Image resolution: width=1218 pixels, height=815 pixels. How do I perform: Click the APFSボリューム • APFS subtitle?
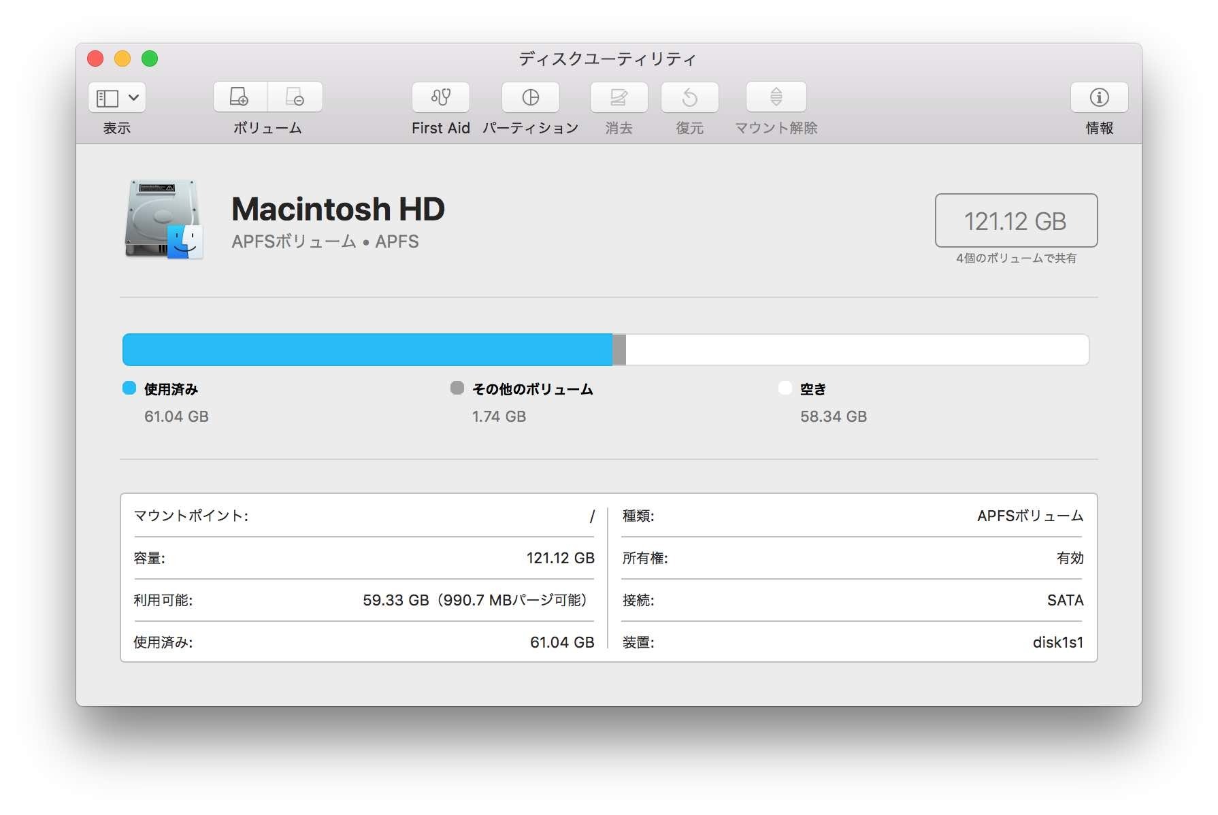325,242
